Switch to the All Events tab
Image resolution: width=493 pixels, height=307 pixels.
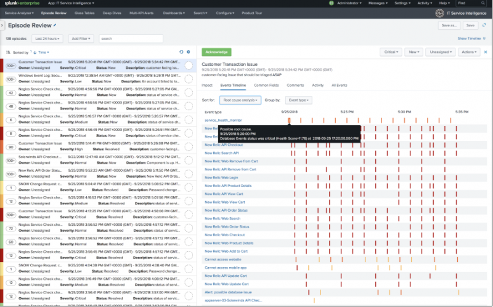[340, 86]
